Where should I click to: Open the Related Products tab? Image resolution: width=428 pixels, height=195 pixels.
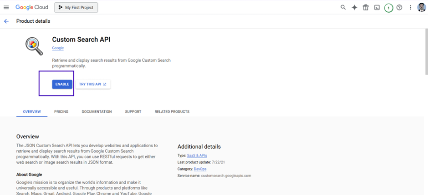coord(172,112)
